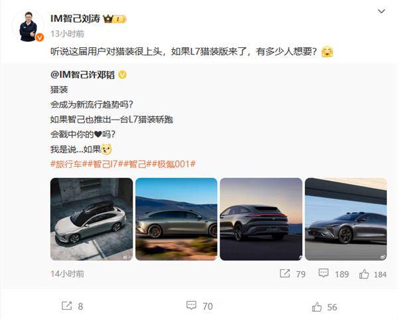View the side-profile car photo with blue sky
This screenshot has height=319, width=398.
point(176,219)
